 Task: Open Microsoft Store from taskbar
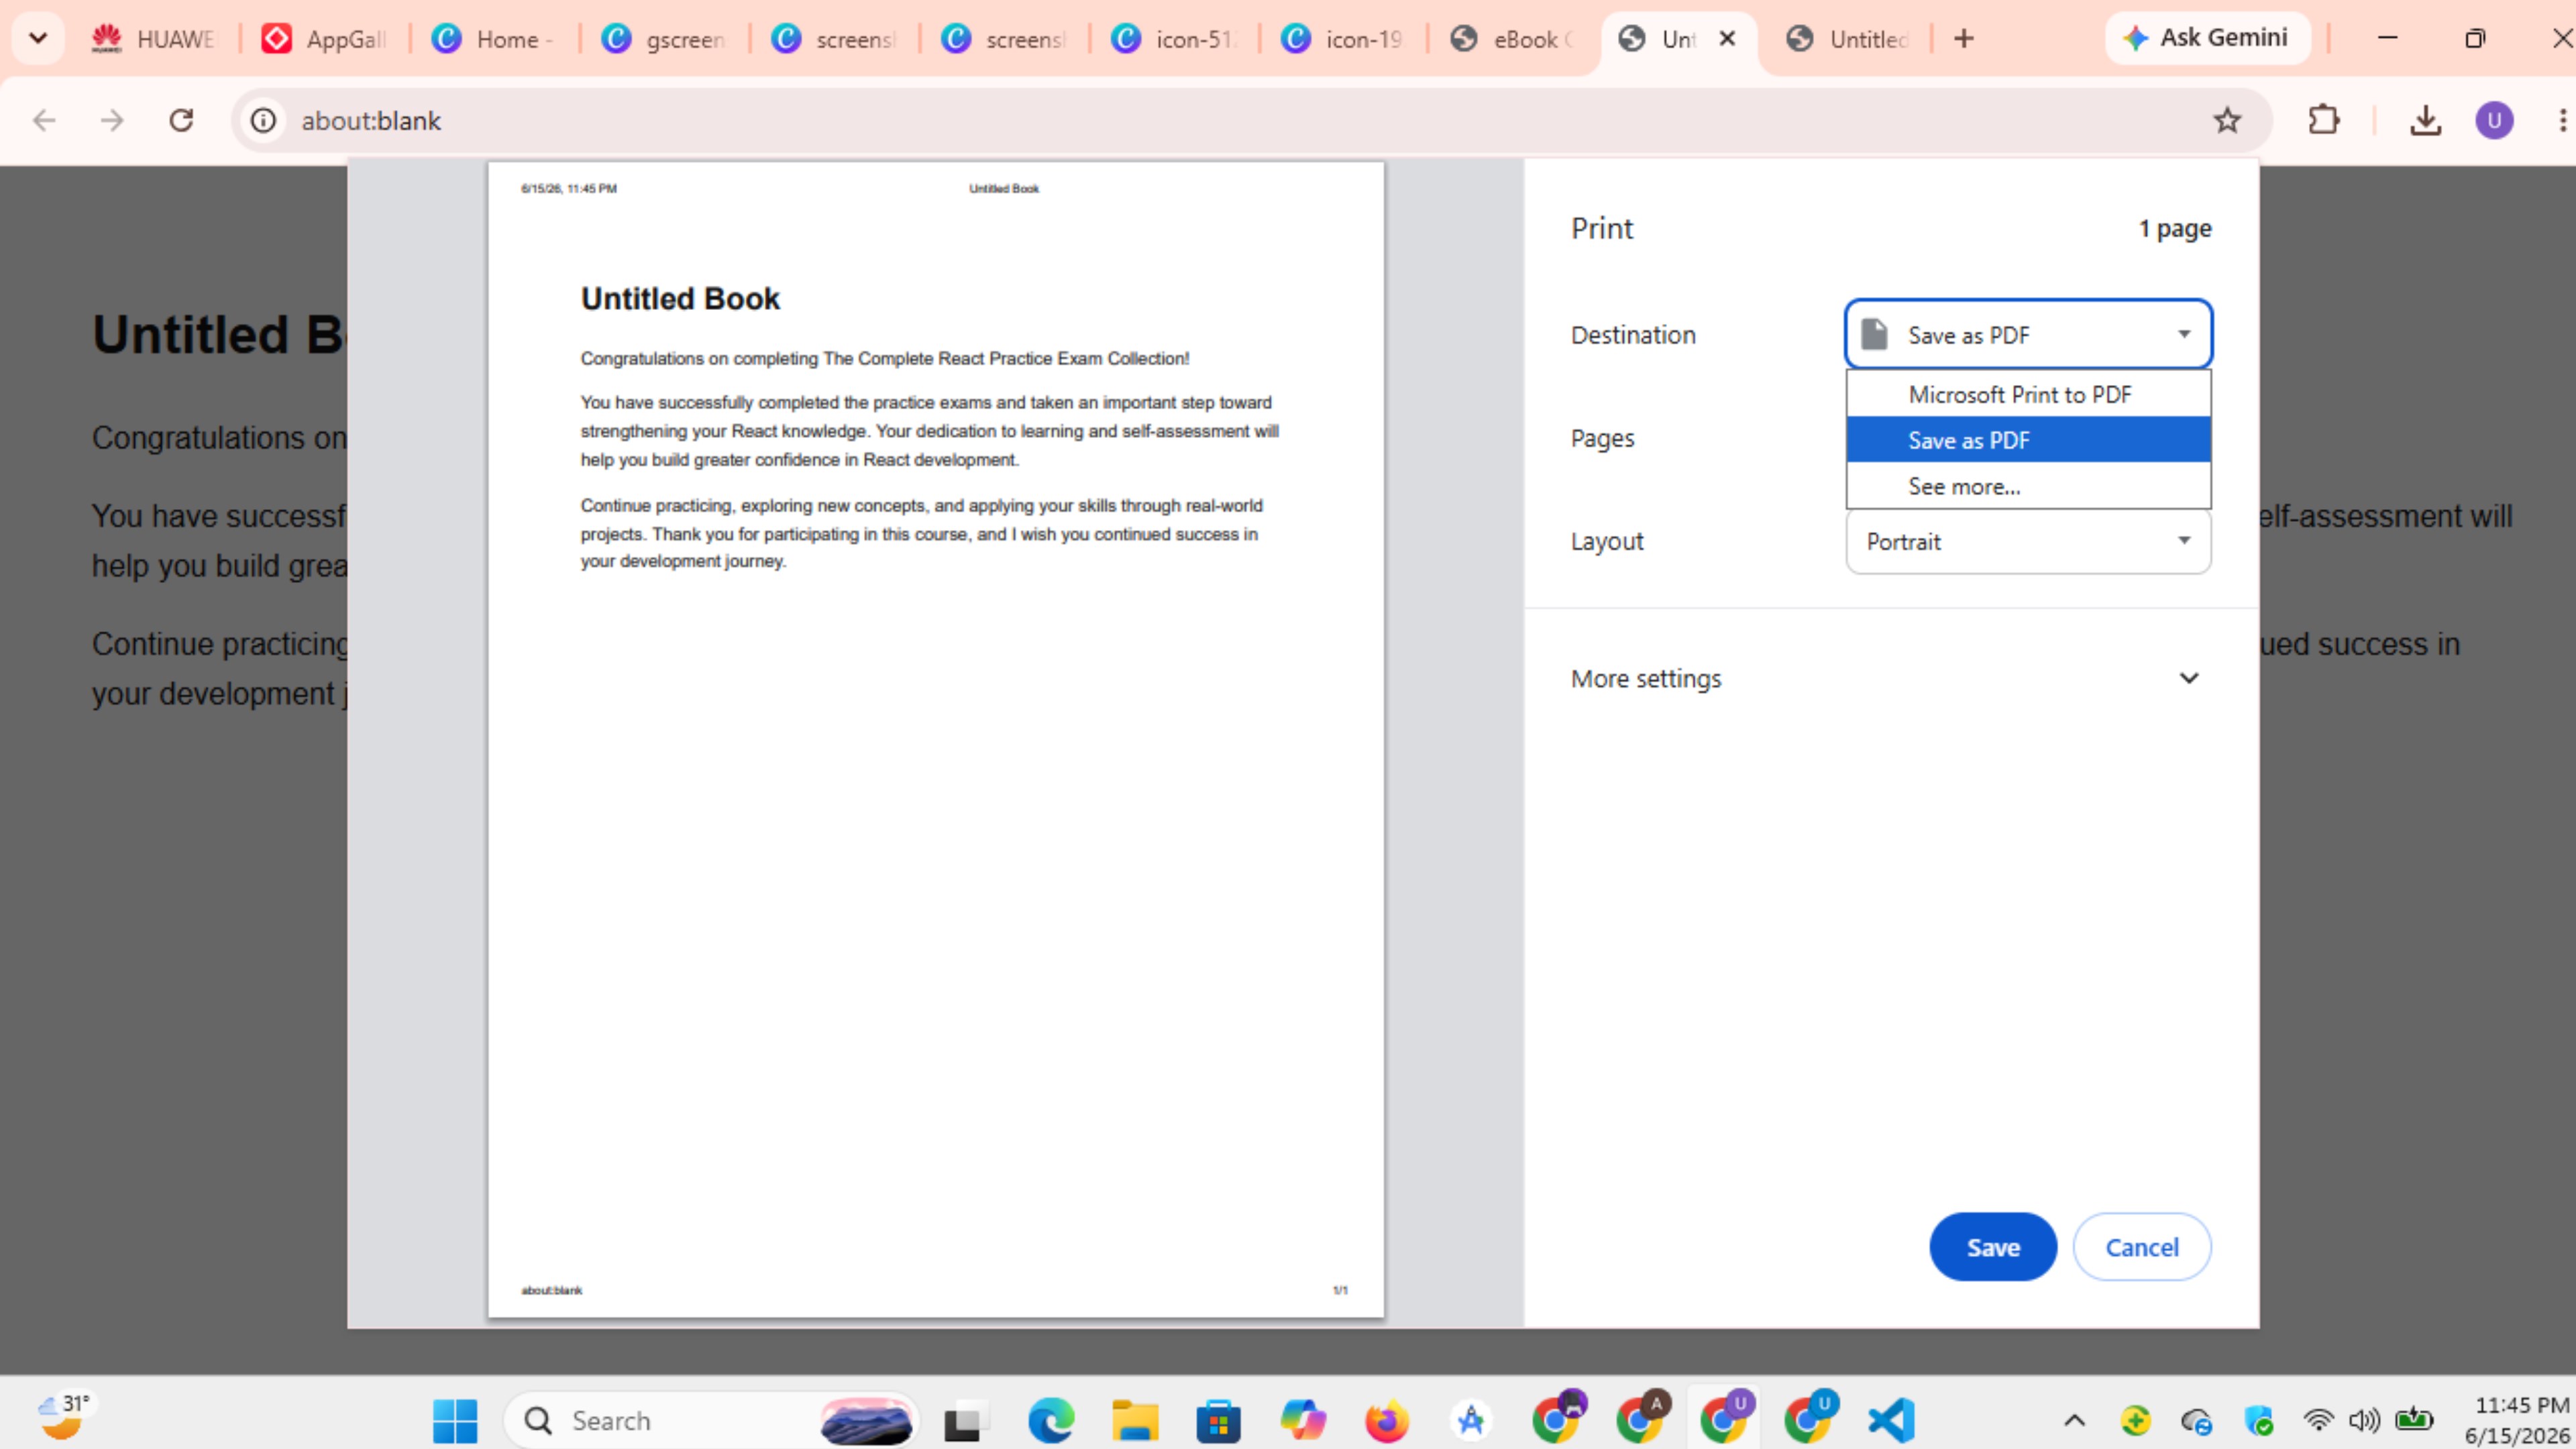[1219, 1420]
